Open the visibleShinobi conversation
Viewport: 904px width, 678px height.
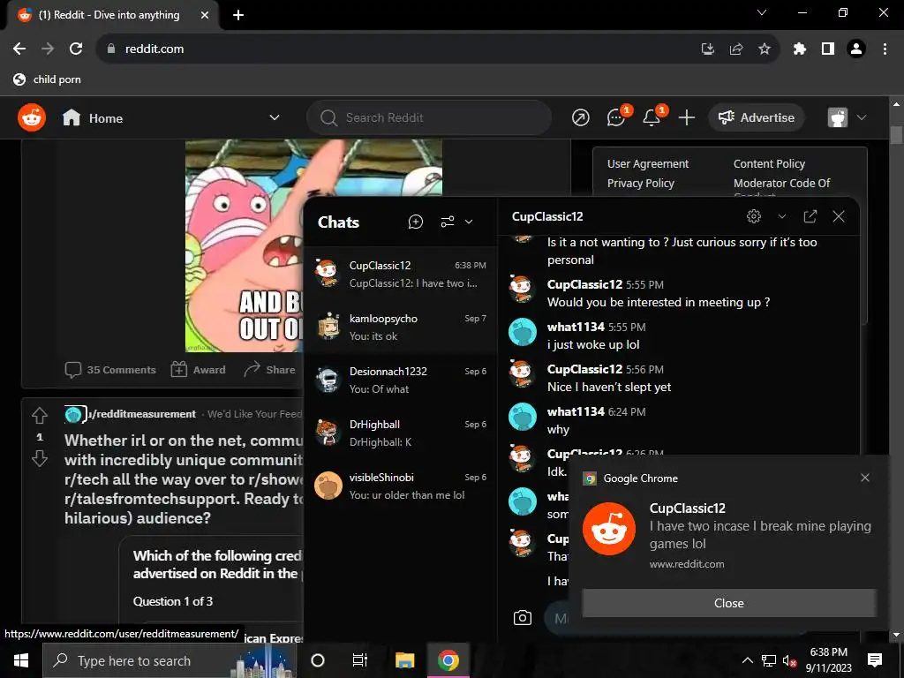(400, 486)
